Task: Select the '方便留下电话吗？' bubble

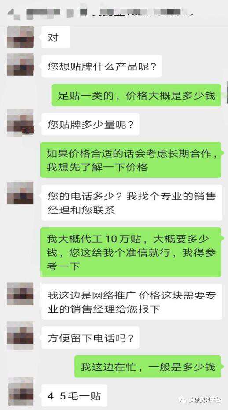Action: pos(91,338)
